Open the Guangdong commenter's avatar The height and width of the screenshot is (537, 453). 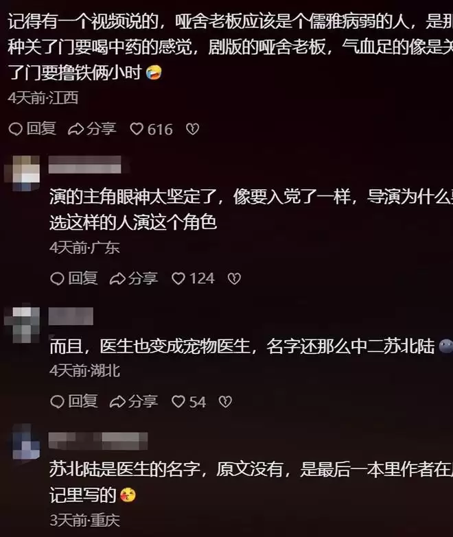tap(22, 173)
